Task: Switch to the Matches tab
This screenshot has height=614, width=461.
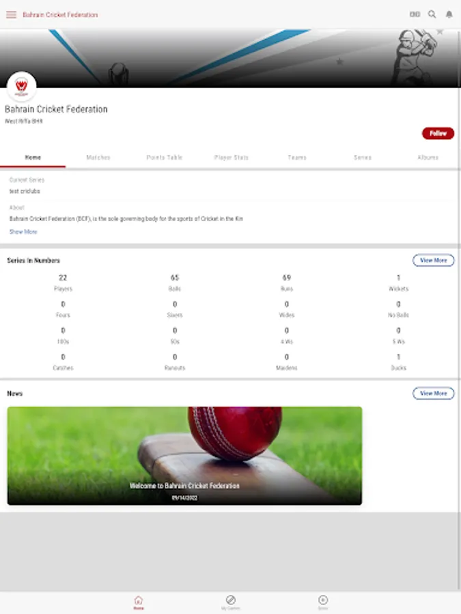Action: [98, 158]
